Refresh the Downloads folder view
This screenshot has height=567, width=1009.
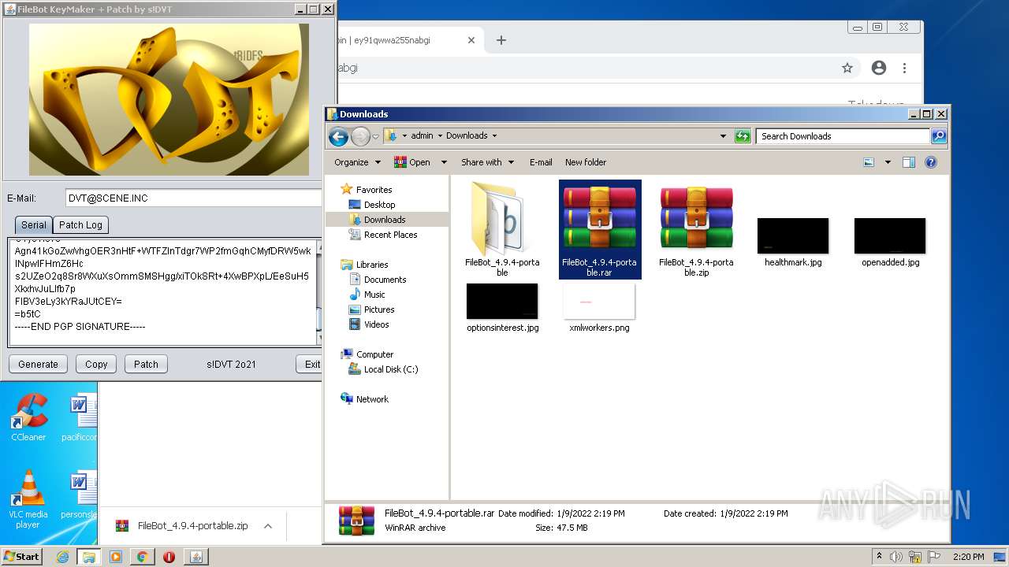pos(742,136)
